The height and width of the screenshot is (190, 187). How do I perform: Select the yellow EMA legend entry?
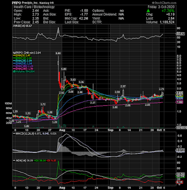point(22,56)
